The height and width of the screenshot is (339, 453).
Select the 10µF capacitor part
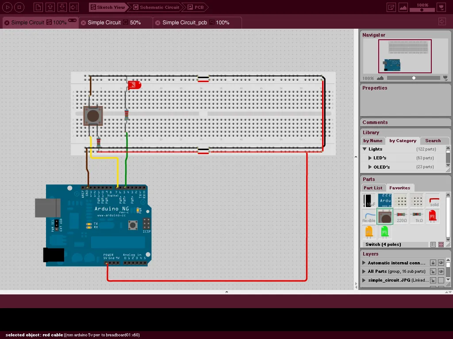pyautogui.click(x=369, y=200)
